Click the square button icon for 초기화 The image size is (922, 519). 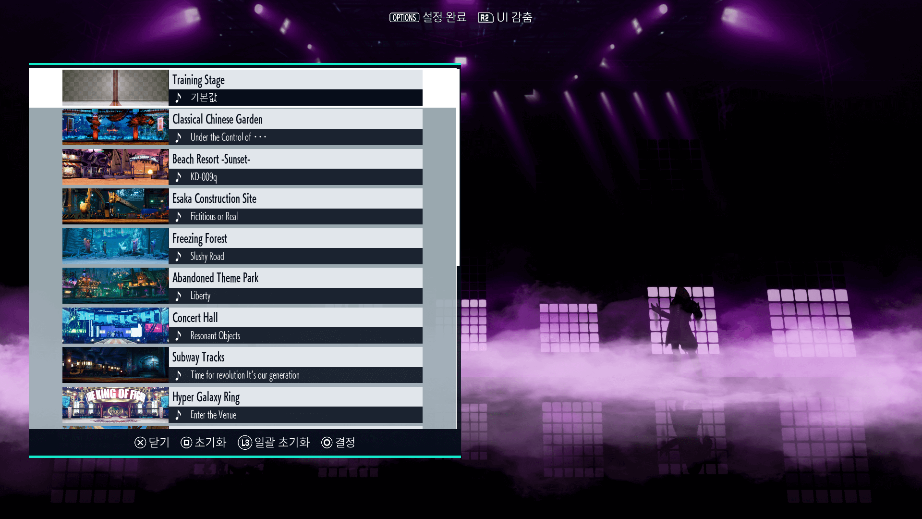186,443
